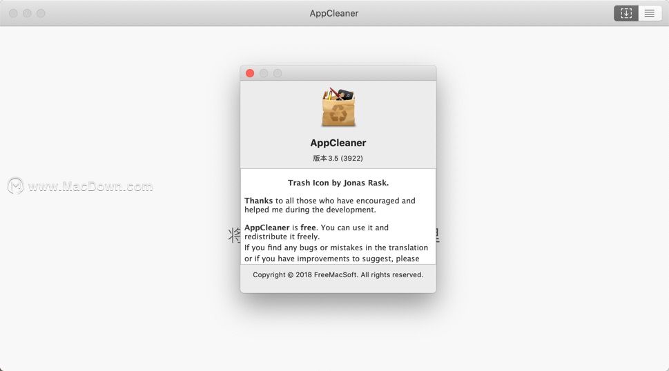
Task: Click the 'AppCleaner is free' paragraph
Action: click(x=317, y=232)
